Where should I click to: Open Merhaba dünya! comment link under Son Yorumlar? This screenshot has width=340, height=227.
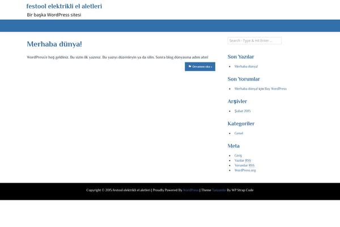point(246,89)
